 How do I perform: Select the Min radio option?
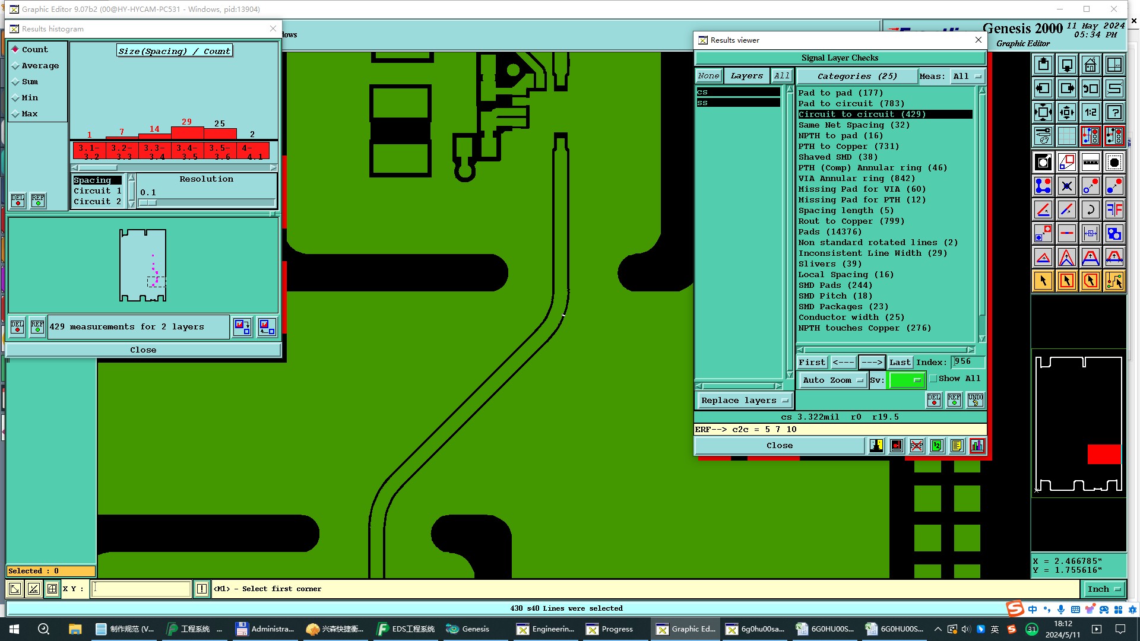(25, 97)
